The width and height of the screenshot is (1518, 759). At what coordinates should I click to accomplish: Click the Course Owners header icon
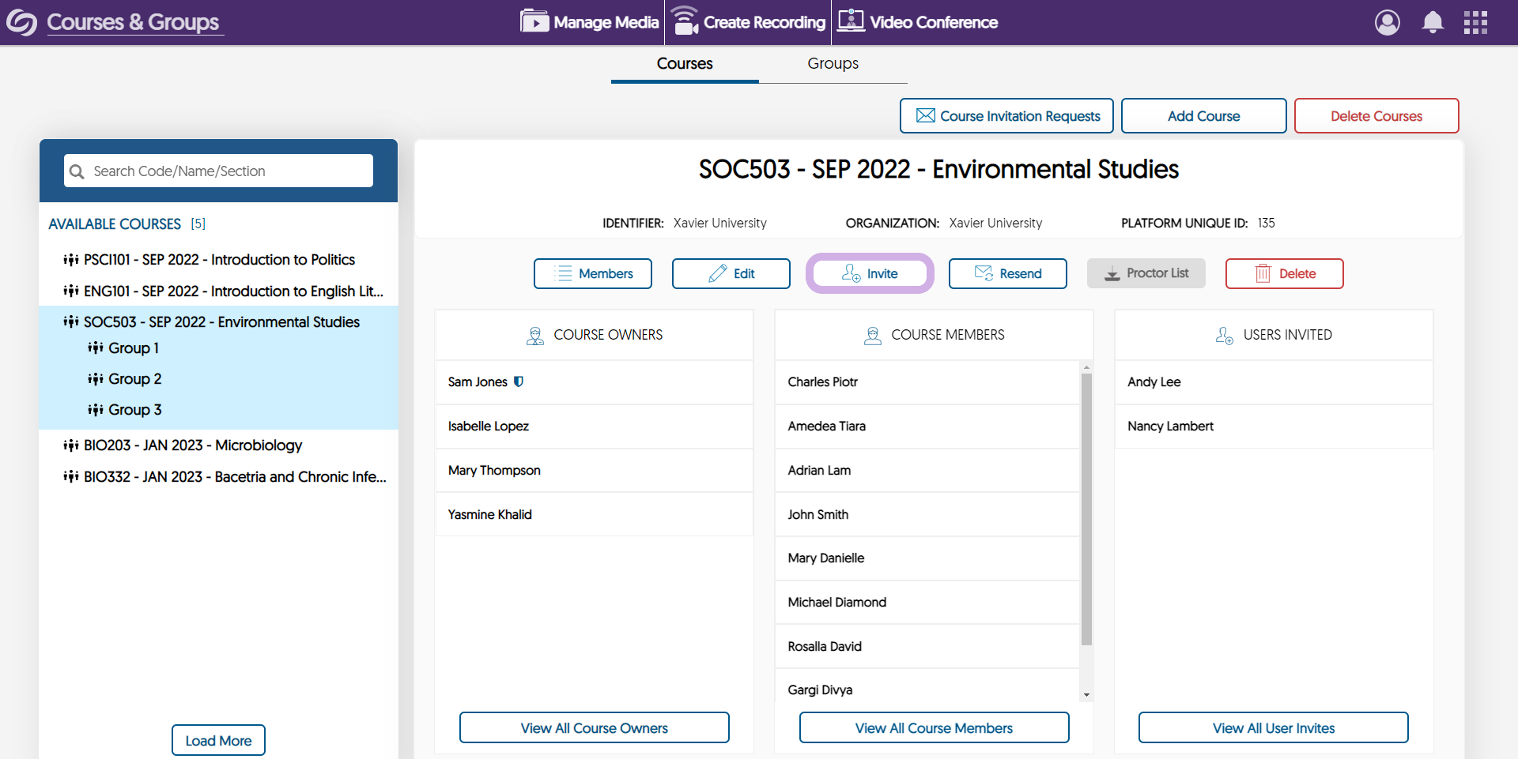[535, 336]
